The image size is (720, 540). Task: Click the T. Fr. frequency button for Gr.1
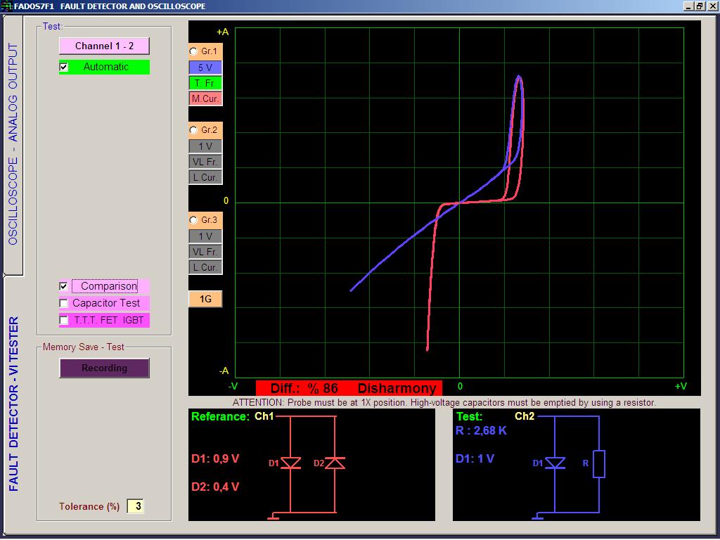(x=205, y=82)
